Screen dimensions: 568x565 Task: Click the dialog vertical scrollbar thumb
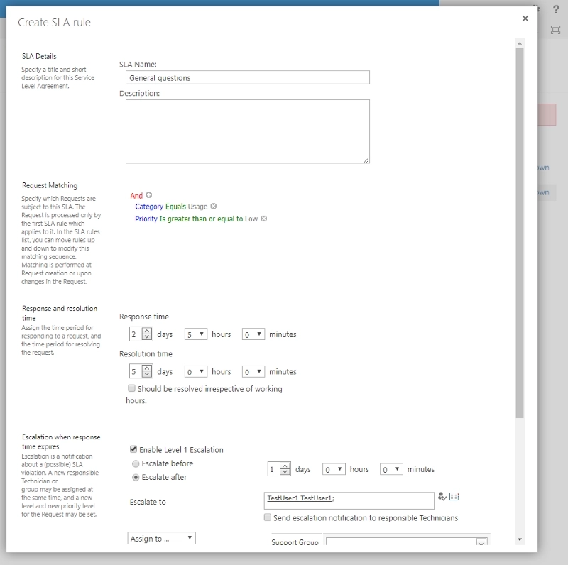(520, 233)
